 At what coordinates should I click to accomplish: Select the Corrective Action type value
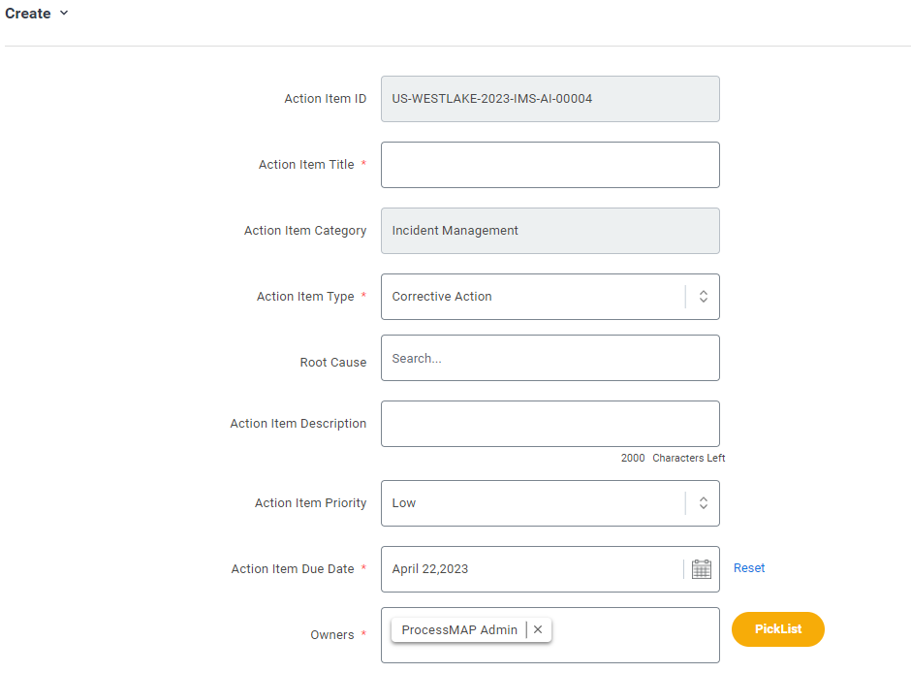[x=442, y=297]
